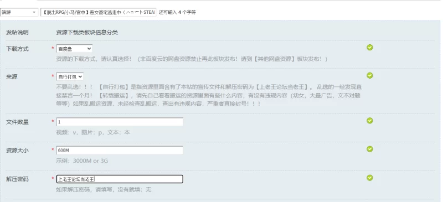Screen dimensions: 443x202
Task: Click green check icon for 资源大小 row
Action: click(369, 149)
